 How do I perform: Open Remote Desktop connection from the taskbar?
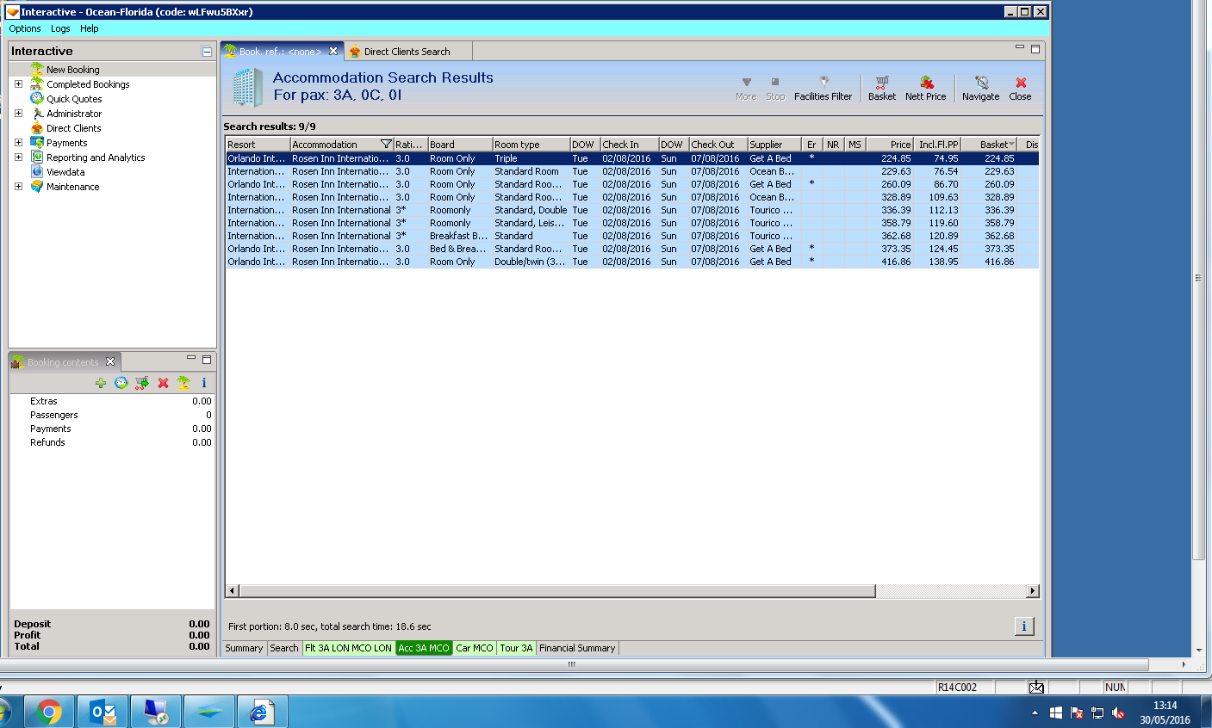click(x=156, y=712)
